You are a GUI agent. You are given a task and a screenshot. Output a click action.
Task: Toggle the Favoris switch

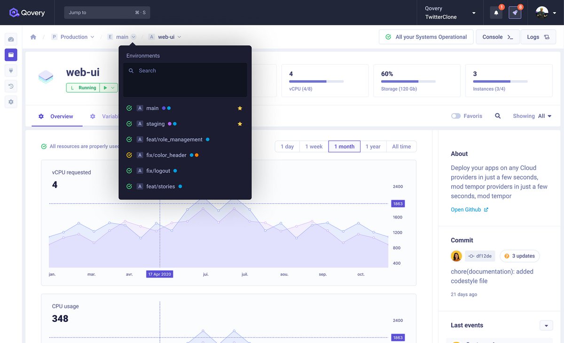coord(456,116)
